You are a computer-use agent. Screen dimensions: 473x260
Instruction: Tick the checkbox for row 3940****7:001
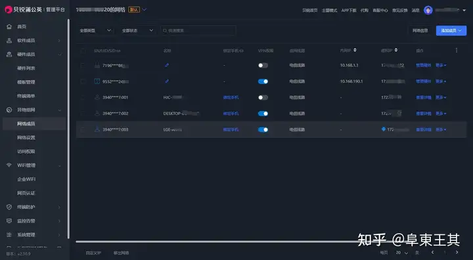coord(83,97)
